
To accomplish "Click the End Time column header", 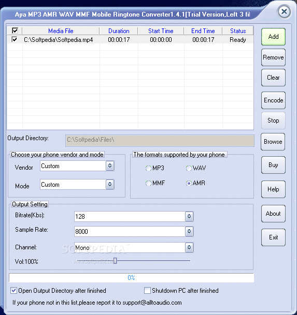I will click(x=203, y=31).
